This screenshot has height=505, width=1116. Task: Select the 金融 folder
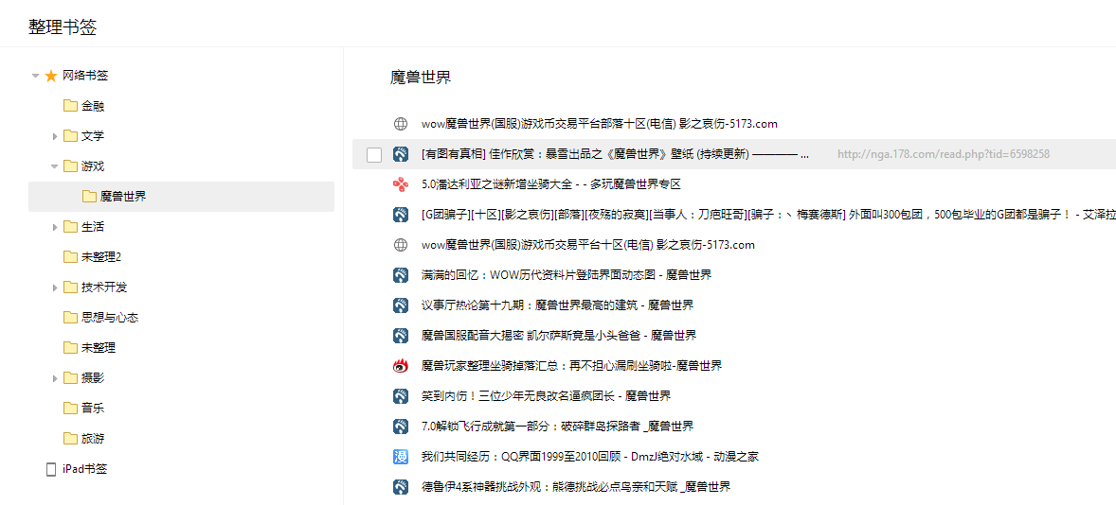click(x=93, y=106)
